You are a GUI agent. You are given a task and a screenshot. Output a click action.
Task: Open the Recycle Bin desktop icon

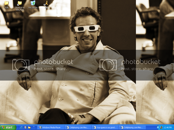[33, 5]
